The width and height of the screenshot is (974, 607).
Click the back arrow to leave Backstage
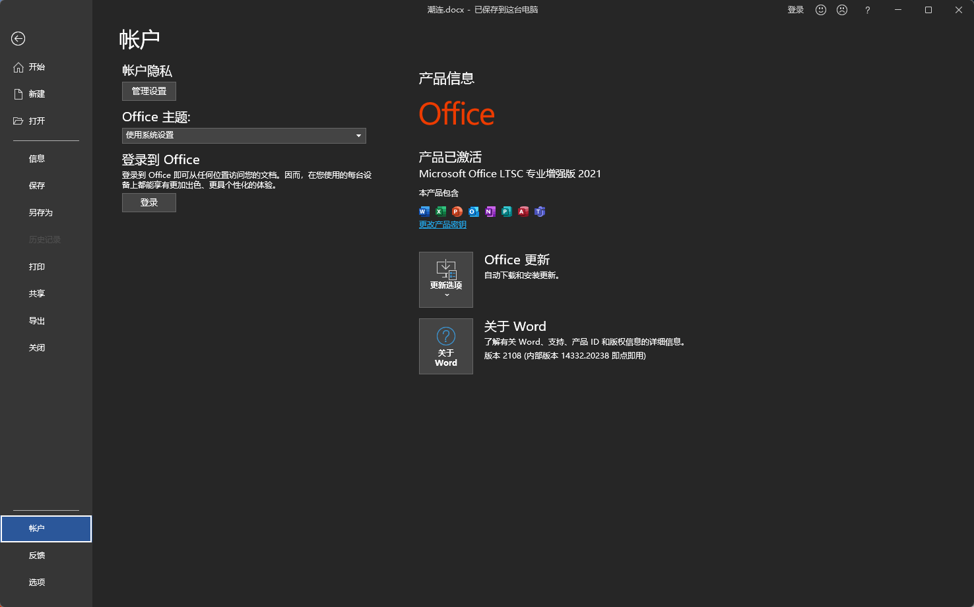point(18,39)
